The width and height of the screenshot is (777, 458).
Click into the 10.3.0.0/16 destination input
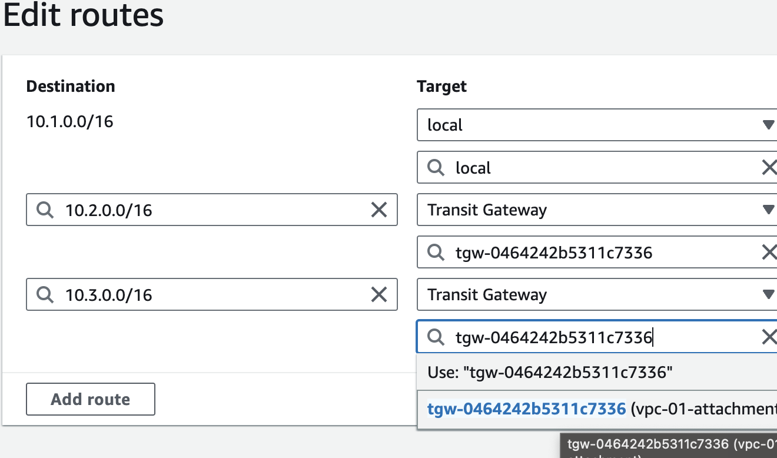pos(212,295)
